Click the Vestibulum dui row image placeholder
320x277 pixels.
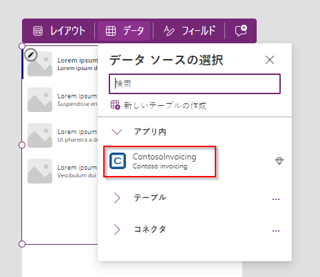pyautogui.click(x=40, y=171)
